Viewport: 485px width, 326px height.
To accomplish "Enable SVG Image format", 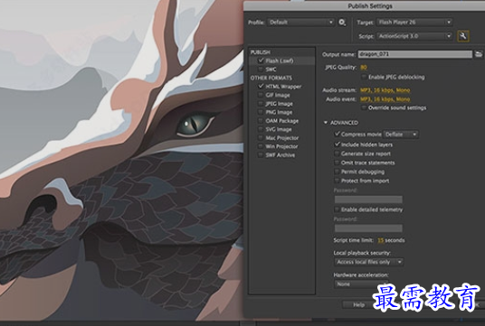I will [261, 129].
